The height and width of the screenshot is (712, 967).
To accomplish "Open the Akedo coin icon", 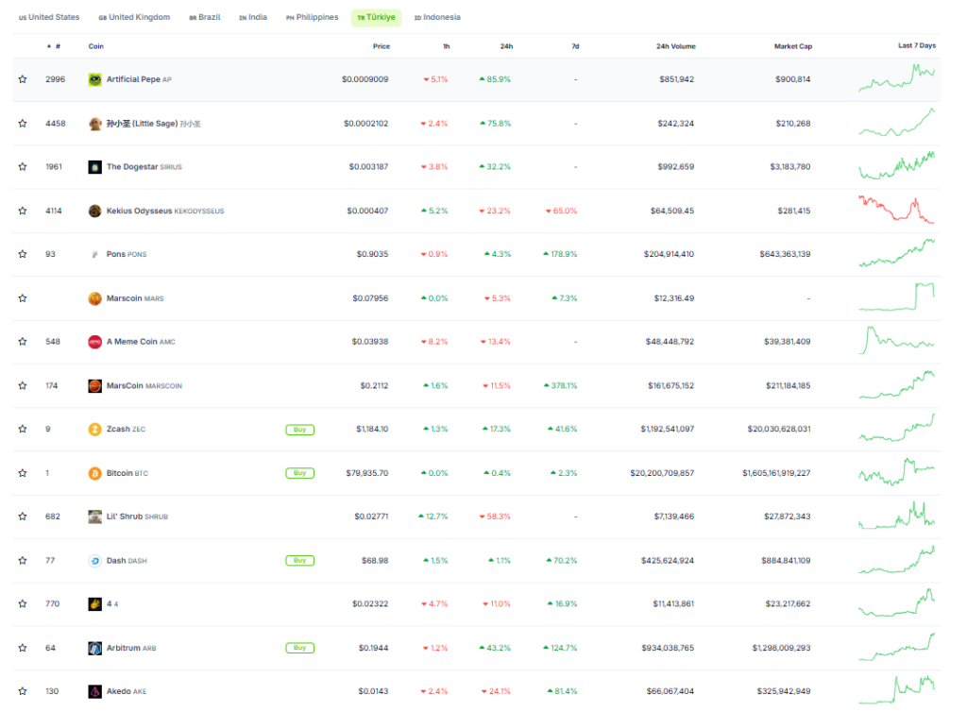I will (x=95, y=691).
